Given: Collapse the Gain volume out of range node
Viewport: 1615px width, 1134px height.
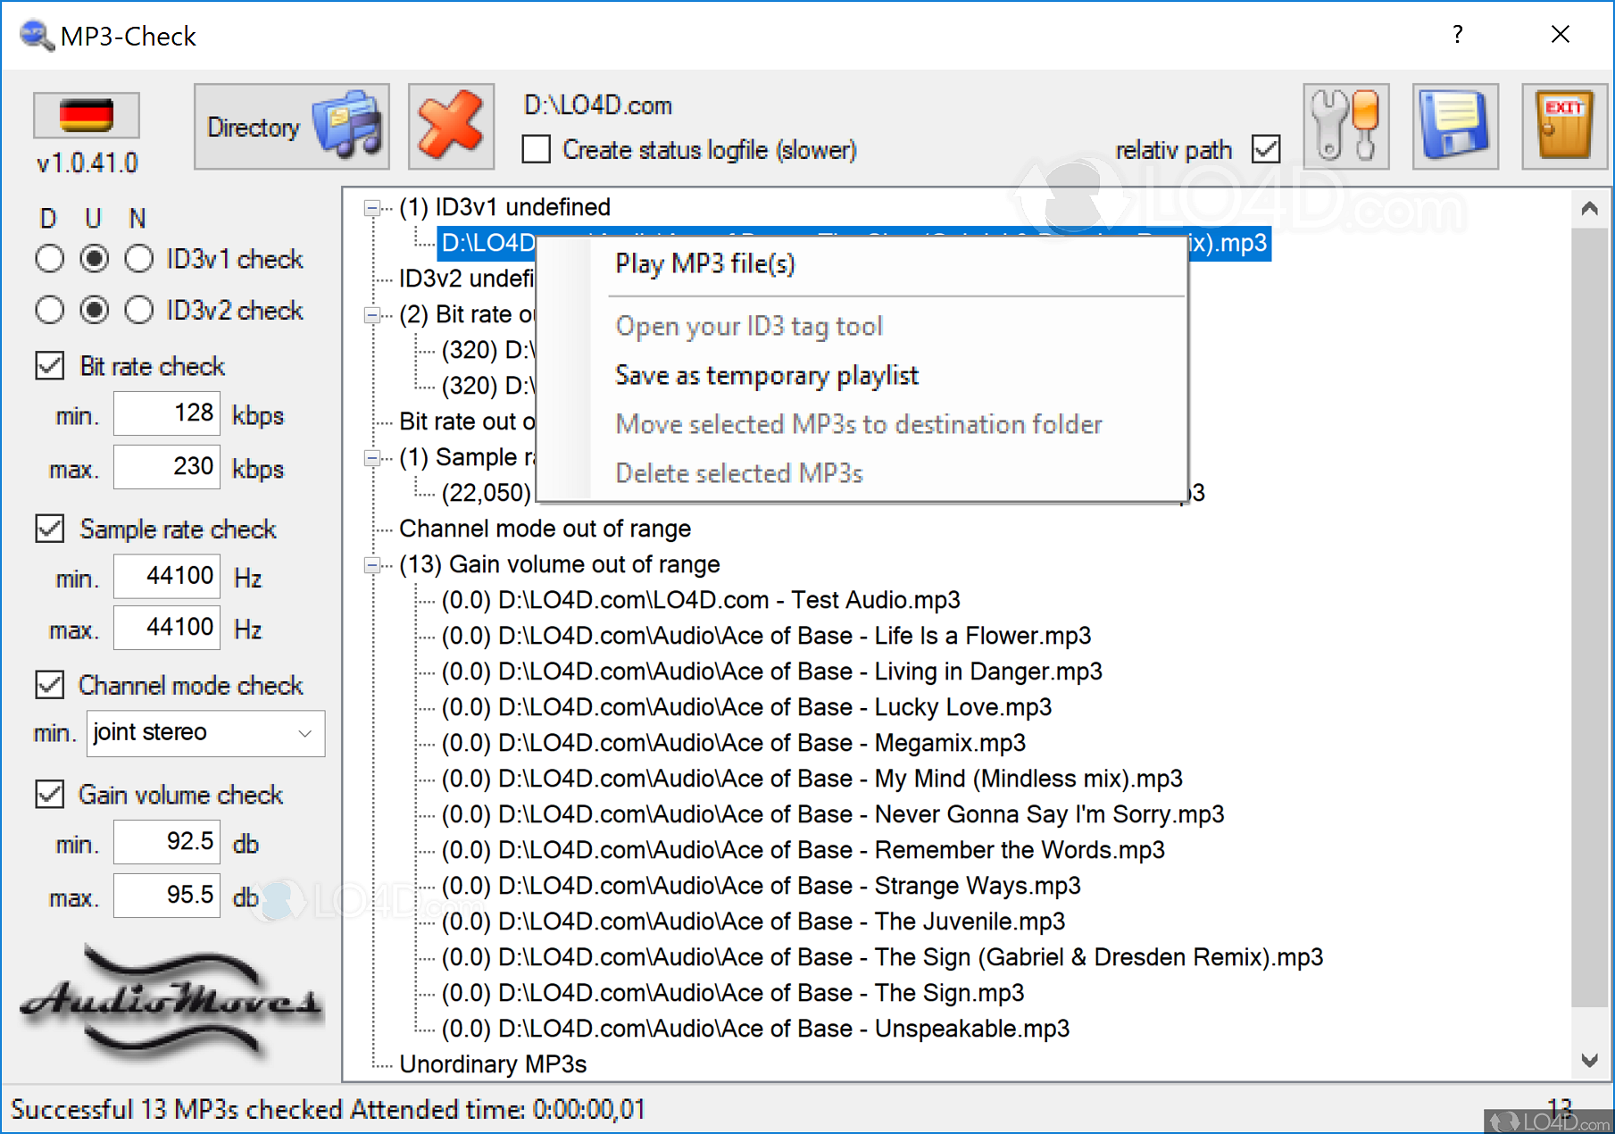Looking at the screenshot, I should pyautogui.click(x=372, y=563).
